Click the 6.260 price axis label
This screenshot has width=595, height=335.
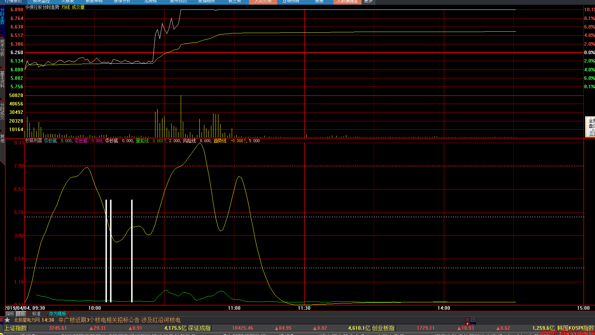(x=17, y=52)
